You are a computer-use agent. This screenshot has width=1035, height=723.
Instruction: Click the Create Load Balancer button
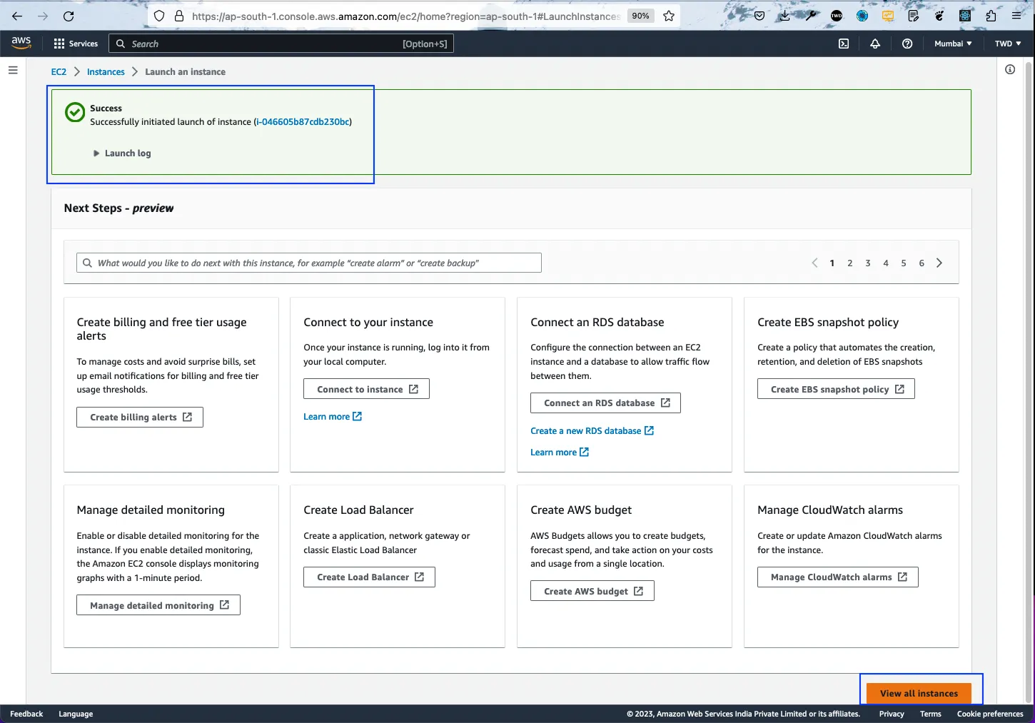tap(369, 577)
